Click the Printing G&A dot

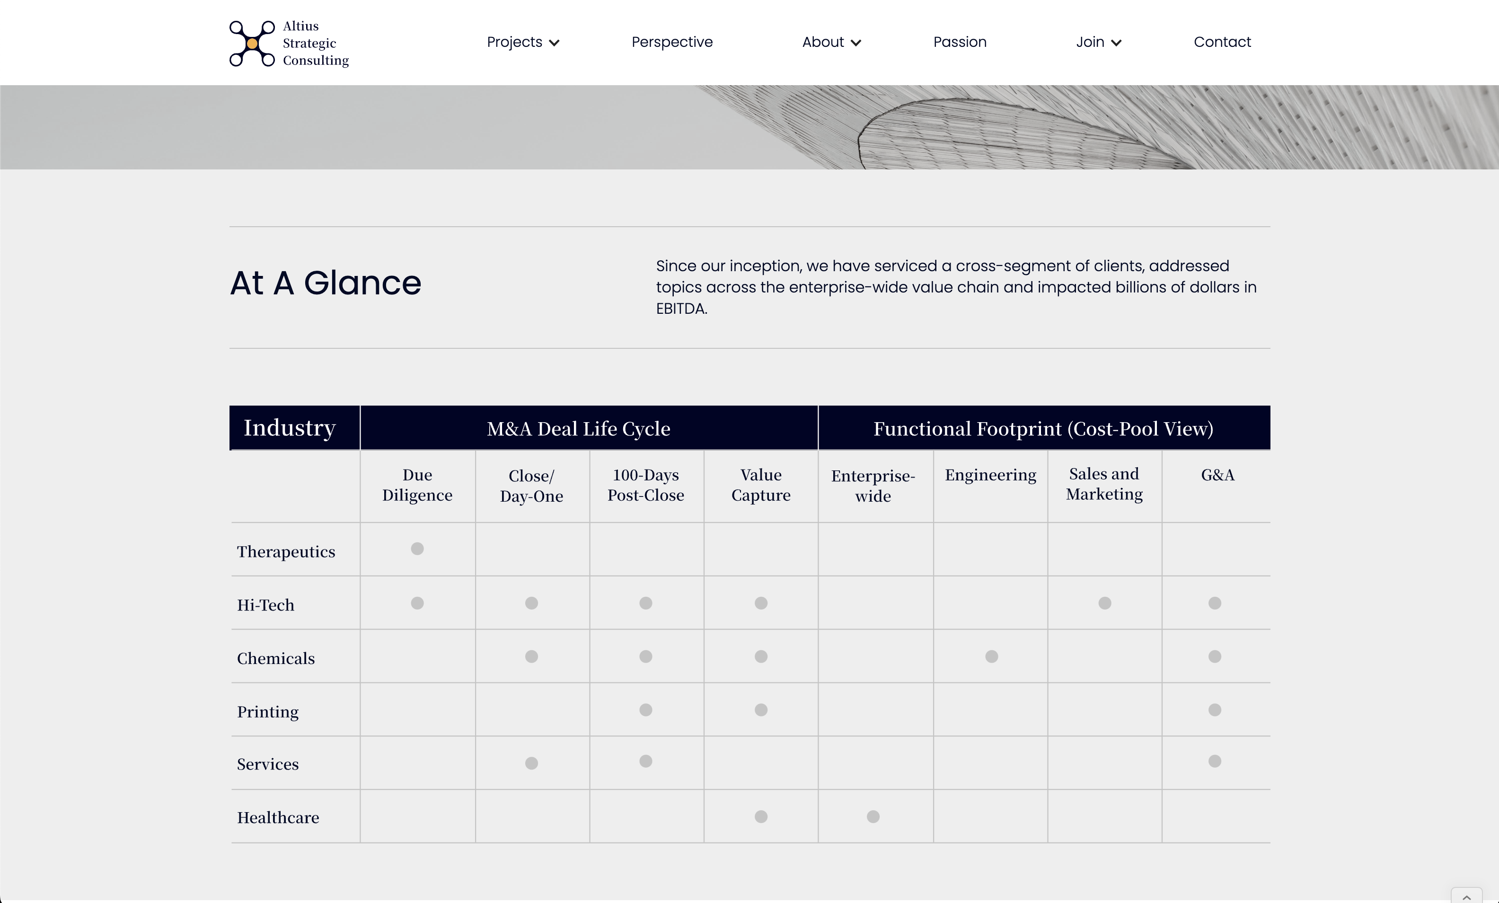(x=1215, y=710)
